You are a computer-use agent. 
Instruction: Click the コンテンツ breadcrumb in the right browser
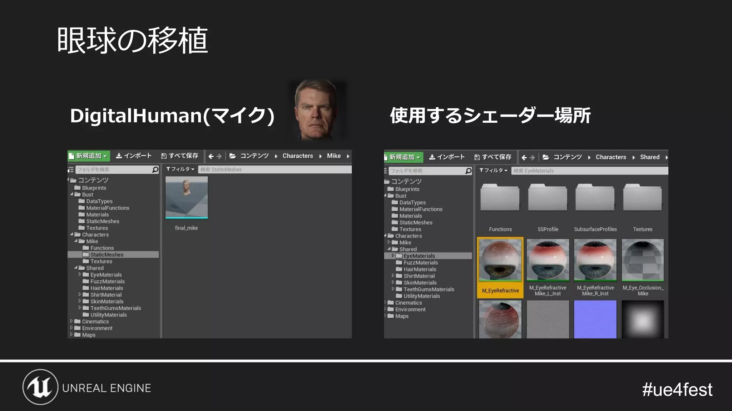point(568,157)
